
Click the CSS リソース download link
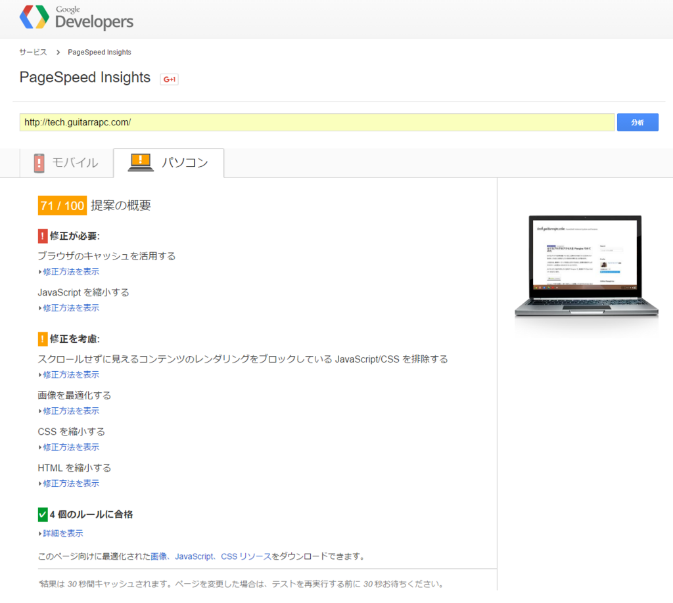point(246,556)
